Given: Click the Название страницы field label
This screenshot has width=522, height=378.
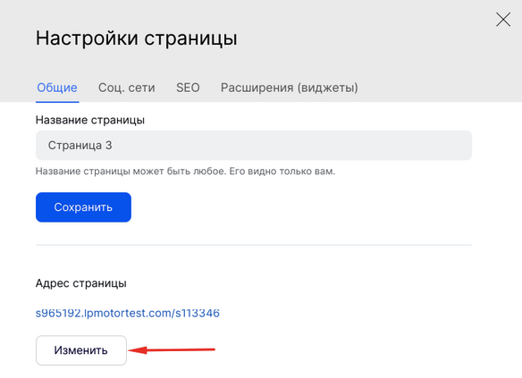Looking at the screenshot, I should pyautogui.click(x=90, y=120).
